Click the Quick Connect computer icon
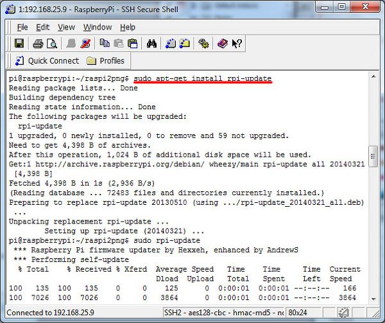 (x=19, y=60)
